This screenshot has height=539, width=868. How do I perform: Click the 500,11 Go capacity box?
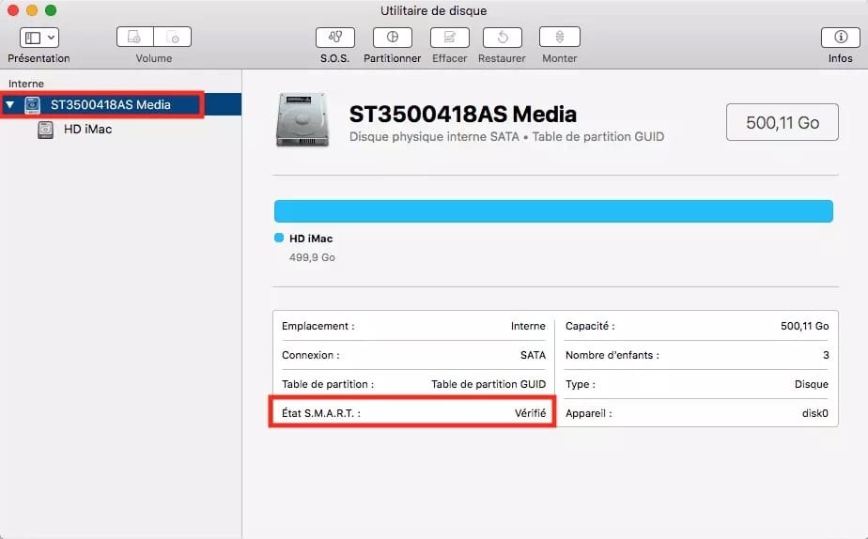[782, 122]
